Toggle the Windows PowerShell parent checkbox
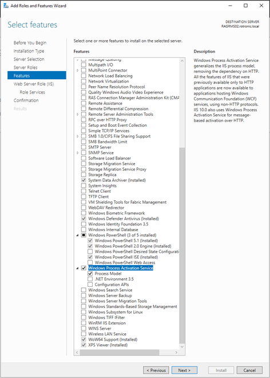Screen dimensions: 270x378 click(x=84, y=235)
